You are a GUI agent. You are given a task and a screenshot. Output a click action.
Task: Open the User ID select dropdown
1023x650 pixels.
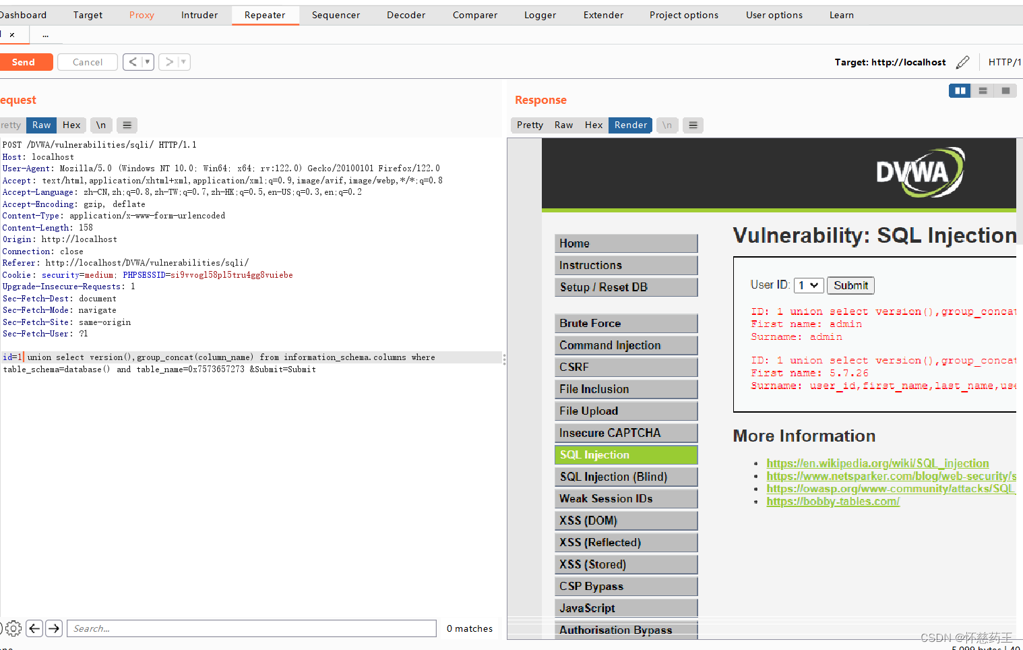click(809, 285)
